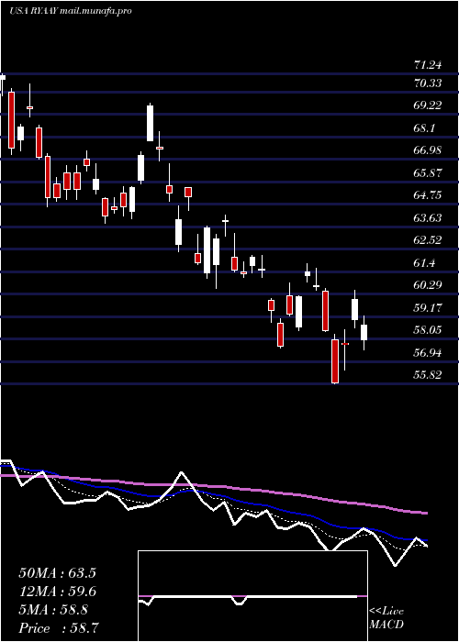Image resolution: width=459 pixels, height=642 pixels.
Task: Select the 66.98 price axis label
Action: pyautogui.click(x=428, y=150)
